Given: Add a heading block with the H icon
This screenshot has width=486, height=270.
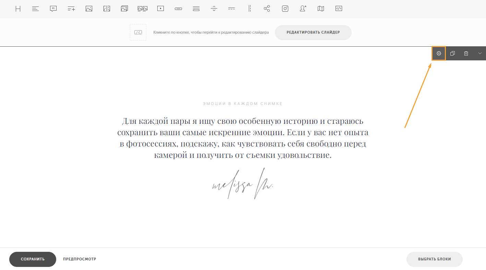Looking at the screenshot, I should click(18, 9).
